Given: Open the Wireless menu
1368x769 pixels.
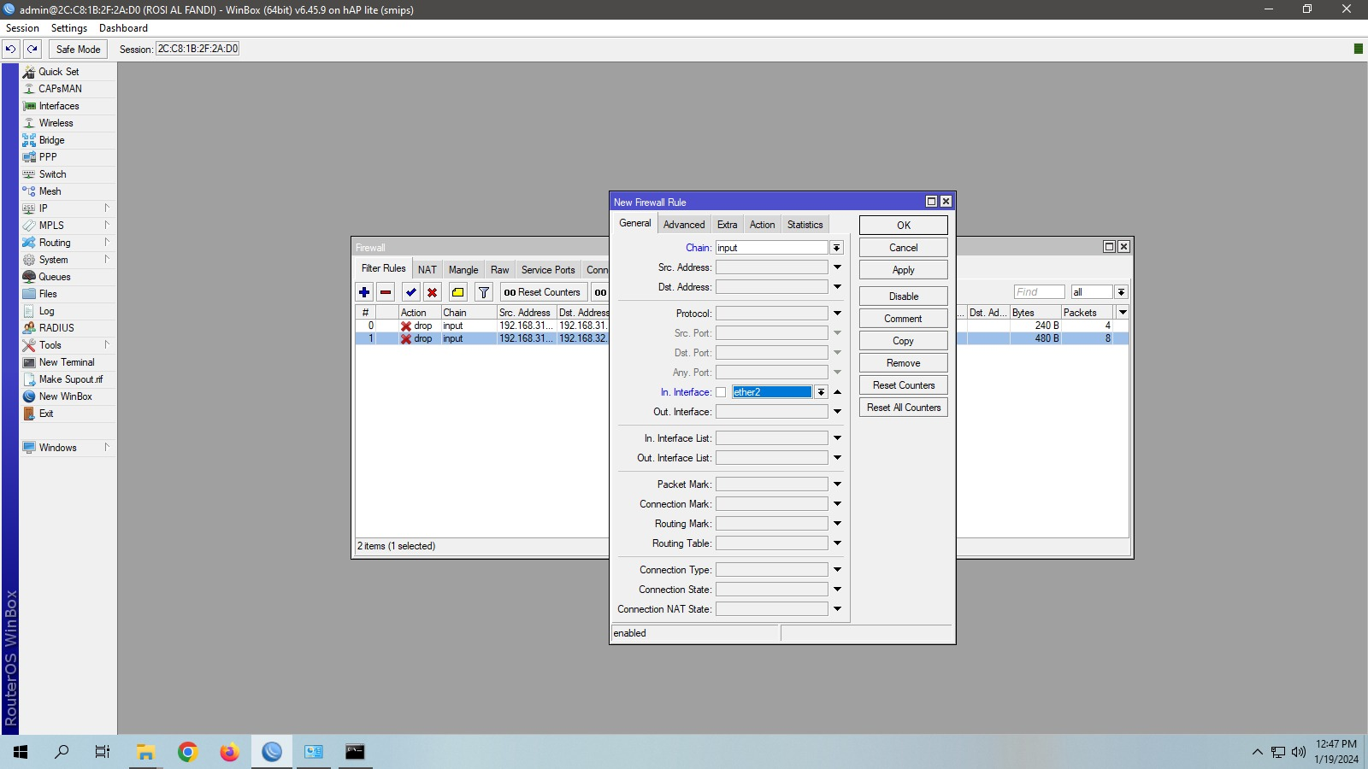Looking at the screenshot, I should (56, 123).
